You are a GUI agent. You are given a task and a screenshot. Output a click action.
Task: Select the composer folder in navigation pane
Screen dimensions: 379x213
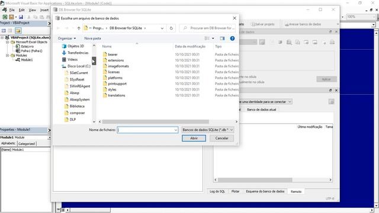click(77, 113)
